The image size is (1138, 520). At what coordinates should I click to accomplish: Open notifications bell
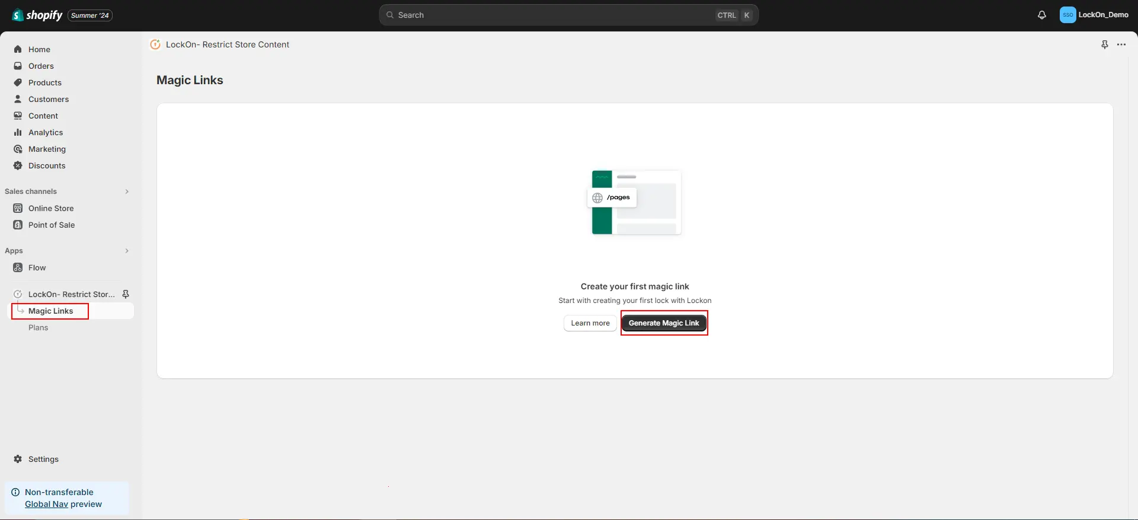click(x=1042, y=15)
